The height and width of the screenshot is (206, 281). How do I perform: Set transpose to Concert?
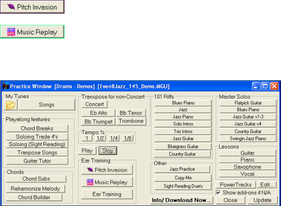(x=94, y=104)
